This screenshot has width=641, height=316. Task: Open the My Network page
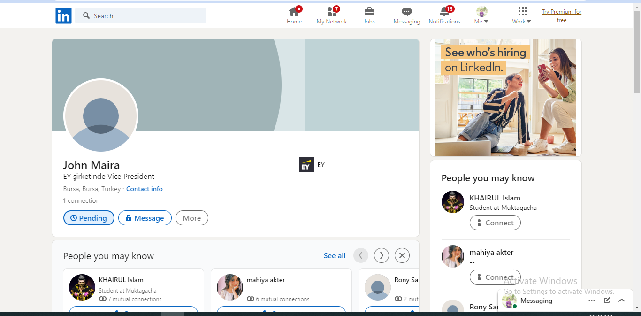point(332,15)
